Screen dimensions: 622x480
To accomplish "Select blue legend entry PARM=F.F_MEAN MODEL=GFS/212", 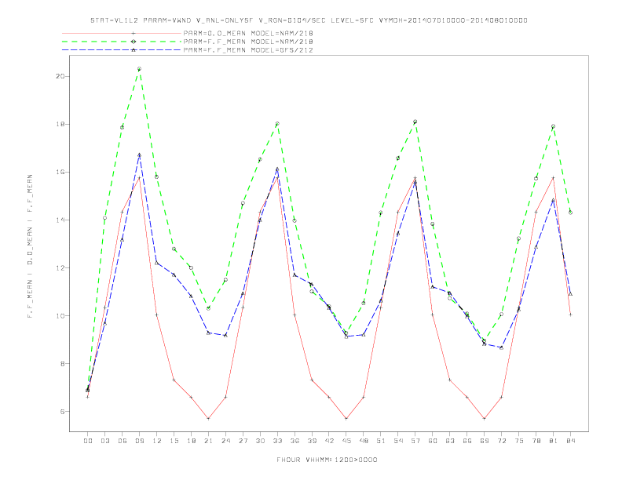I will tap(248, 50).
